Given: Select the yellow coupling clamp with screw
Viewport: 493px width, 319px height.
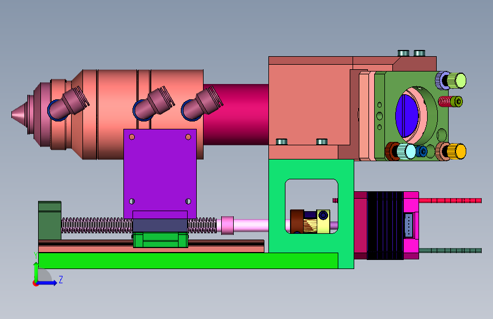Looking at the screenshot, I should [323, 222].
